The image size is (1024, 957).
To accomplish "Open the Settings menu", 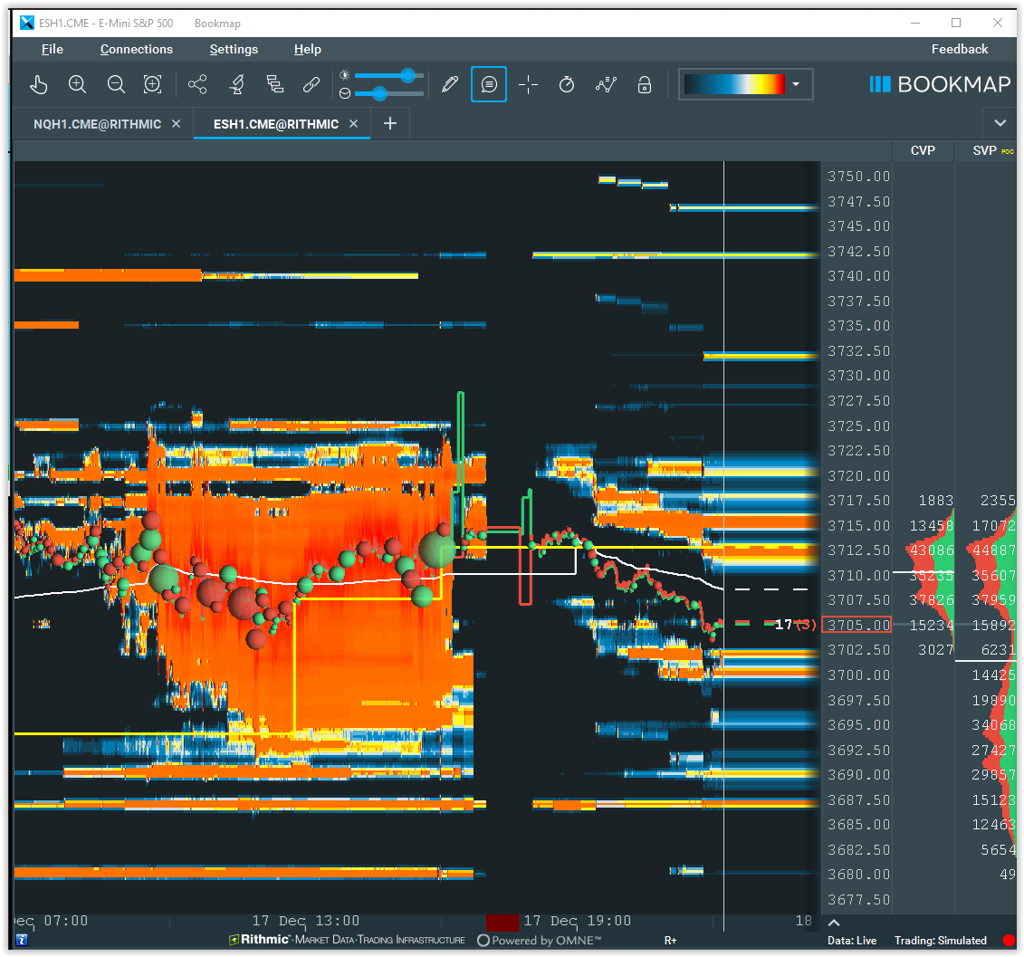I will pos(234,49).
